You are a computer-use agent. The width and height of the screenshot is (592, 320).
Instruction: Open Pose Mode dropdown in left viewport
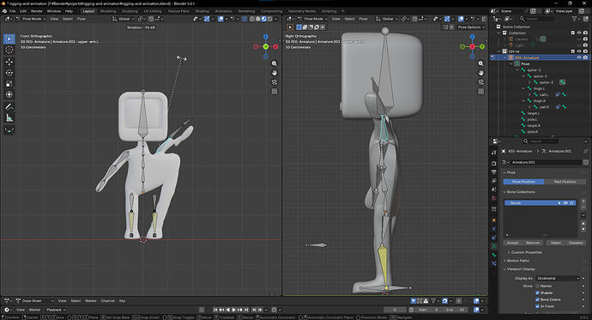pyautogui.click(x=32, y=19)
